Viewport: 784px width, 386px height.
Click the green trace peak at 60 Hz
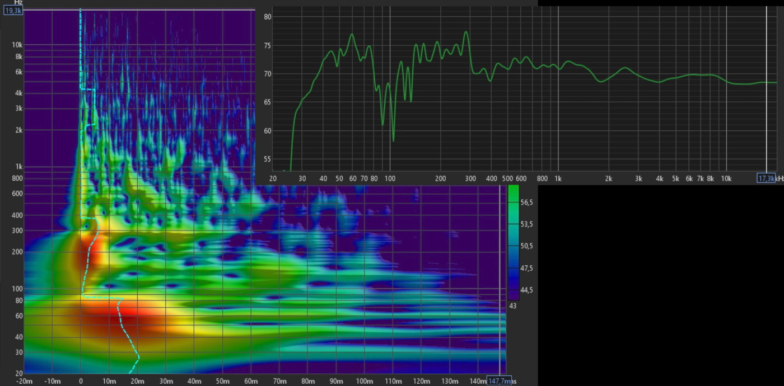[x=352, y=35]
